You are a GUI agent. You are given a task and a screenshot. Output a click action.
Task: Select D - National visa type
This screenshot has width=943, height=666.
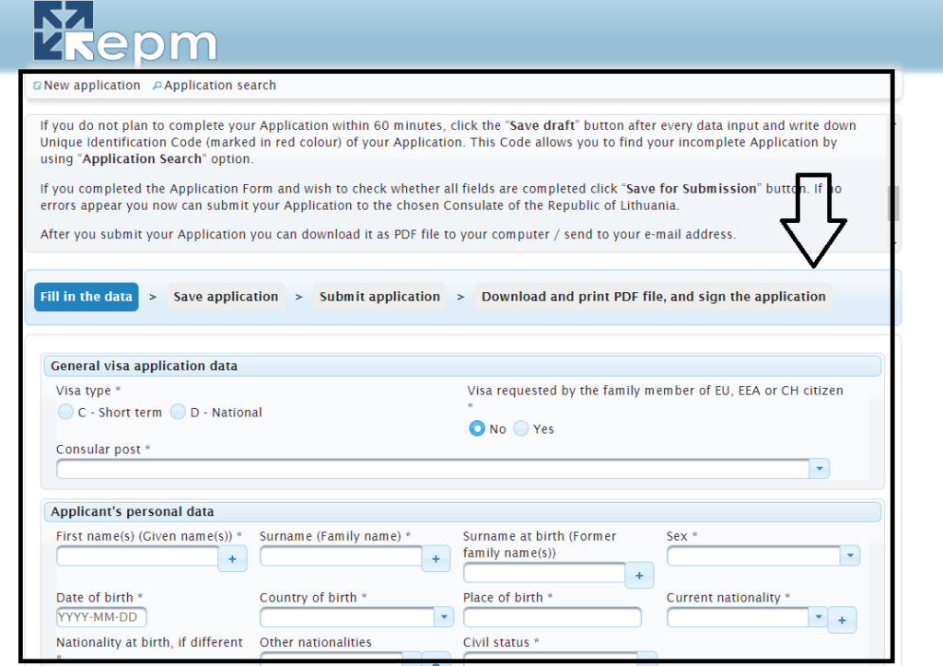[x=178, y=412]
